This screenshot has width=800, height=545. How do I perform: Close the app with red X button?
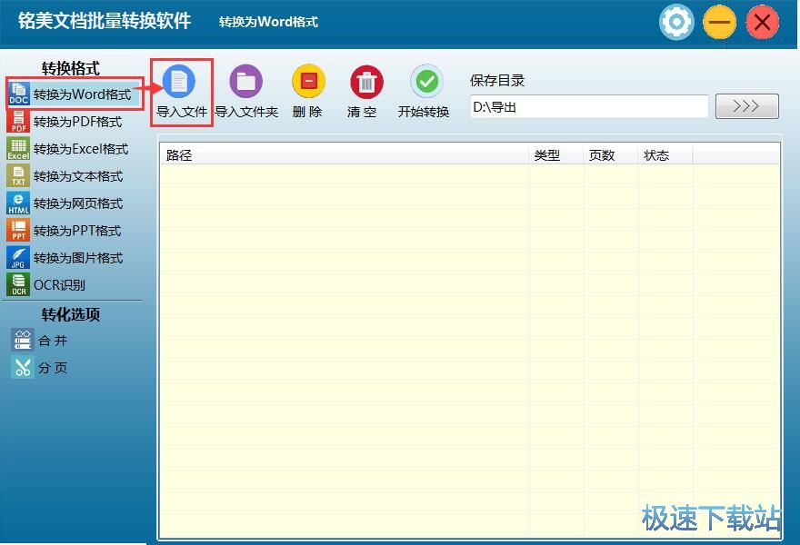[762, 23]
